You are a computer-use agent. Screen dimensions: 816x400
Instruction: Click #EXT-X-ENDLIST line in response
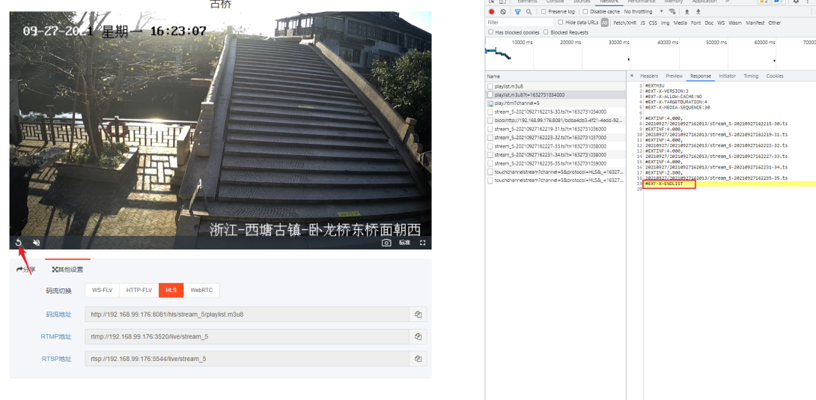(x=663, y=184)
